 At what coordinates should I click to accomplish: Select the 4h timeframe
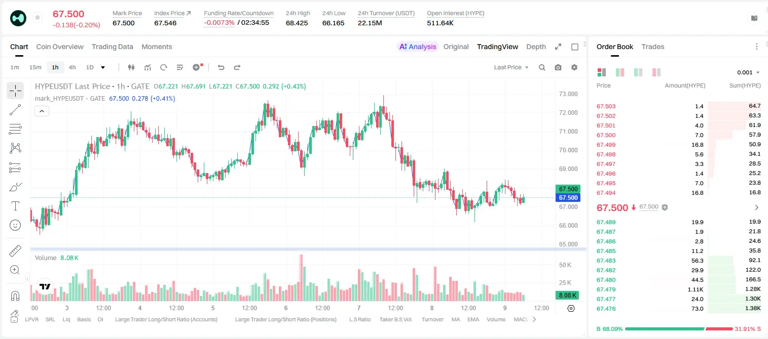pos(72,67)
